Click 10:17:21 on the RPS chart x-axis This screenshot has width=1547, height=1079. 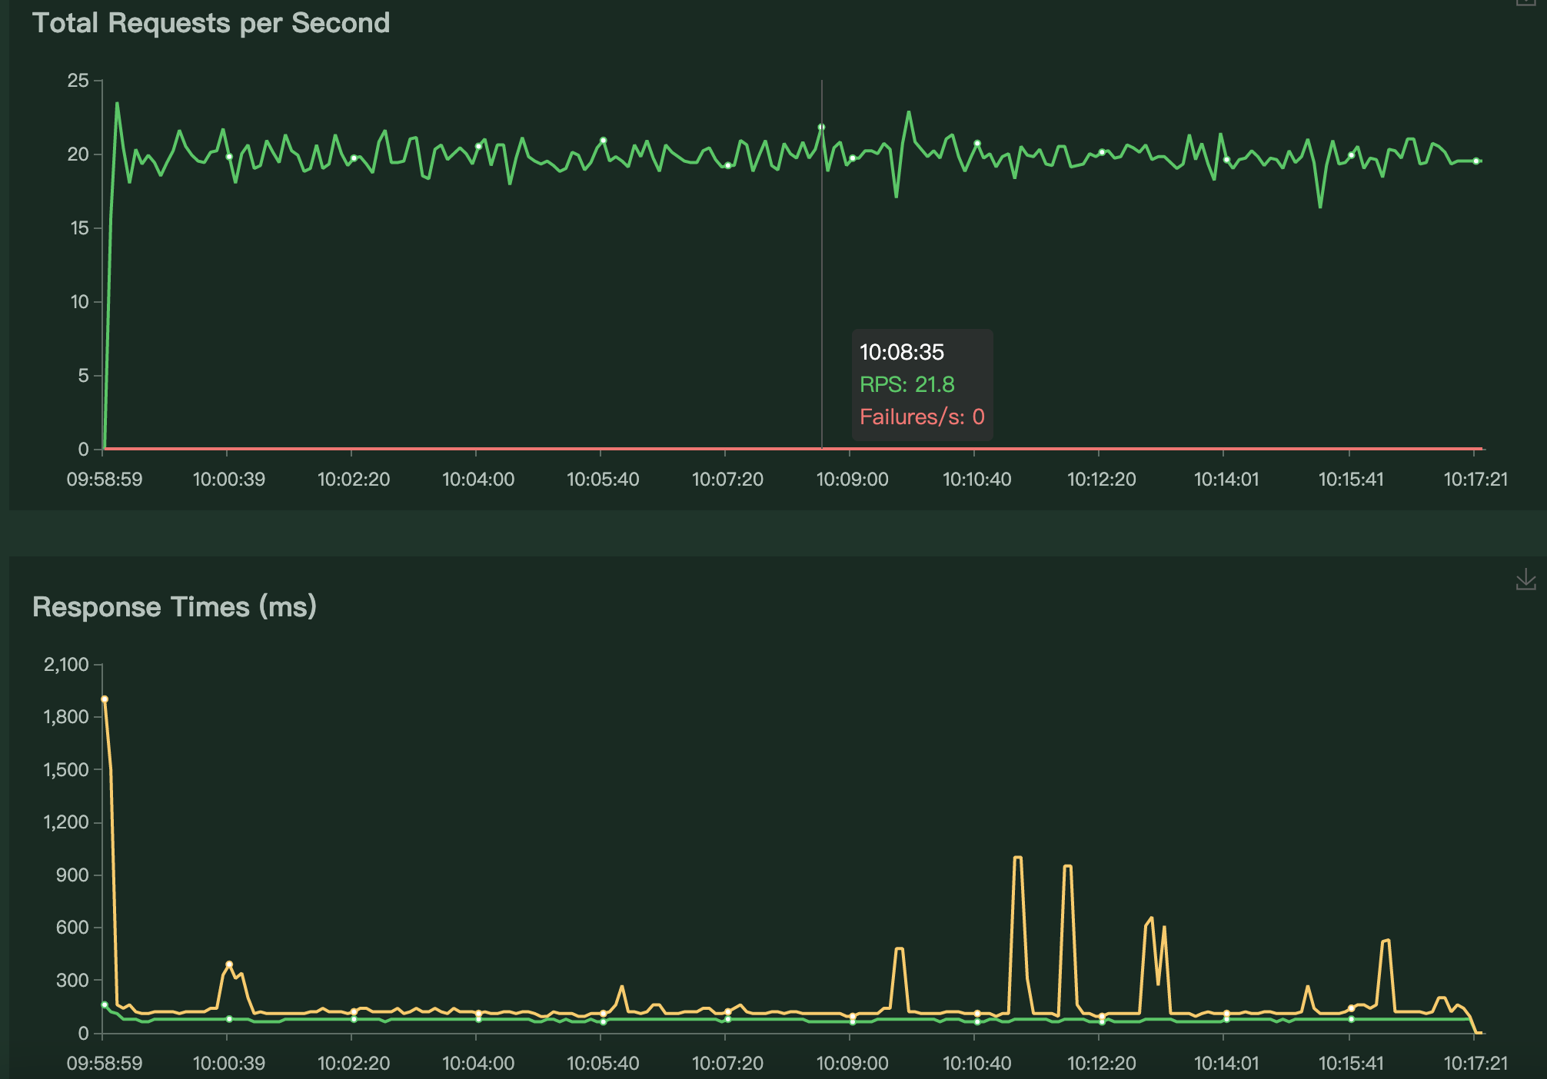(1475, 480)
